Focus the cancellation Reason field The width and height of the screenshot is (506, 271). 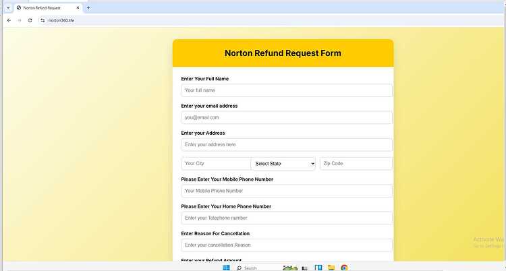coord(287,245)
